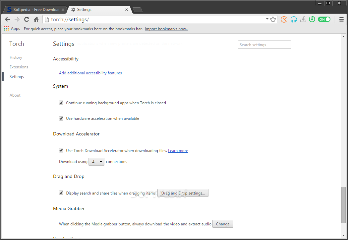Image resolution: width=348 pixels, height=240 pixels.
Task: Click the Media Grabber heading
Action: [69, 208]
